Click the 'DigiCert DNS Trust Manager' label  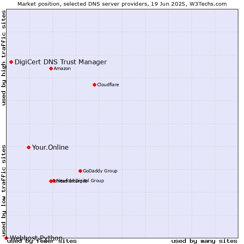(x=61, y=62)
